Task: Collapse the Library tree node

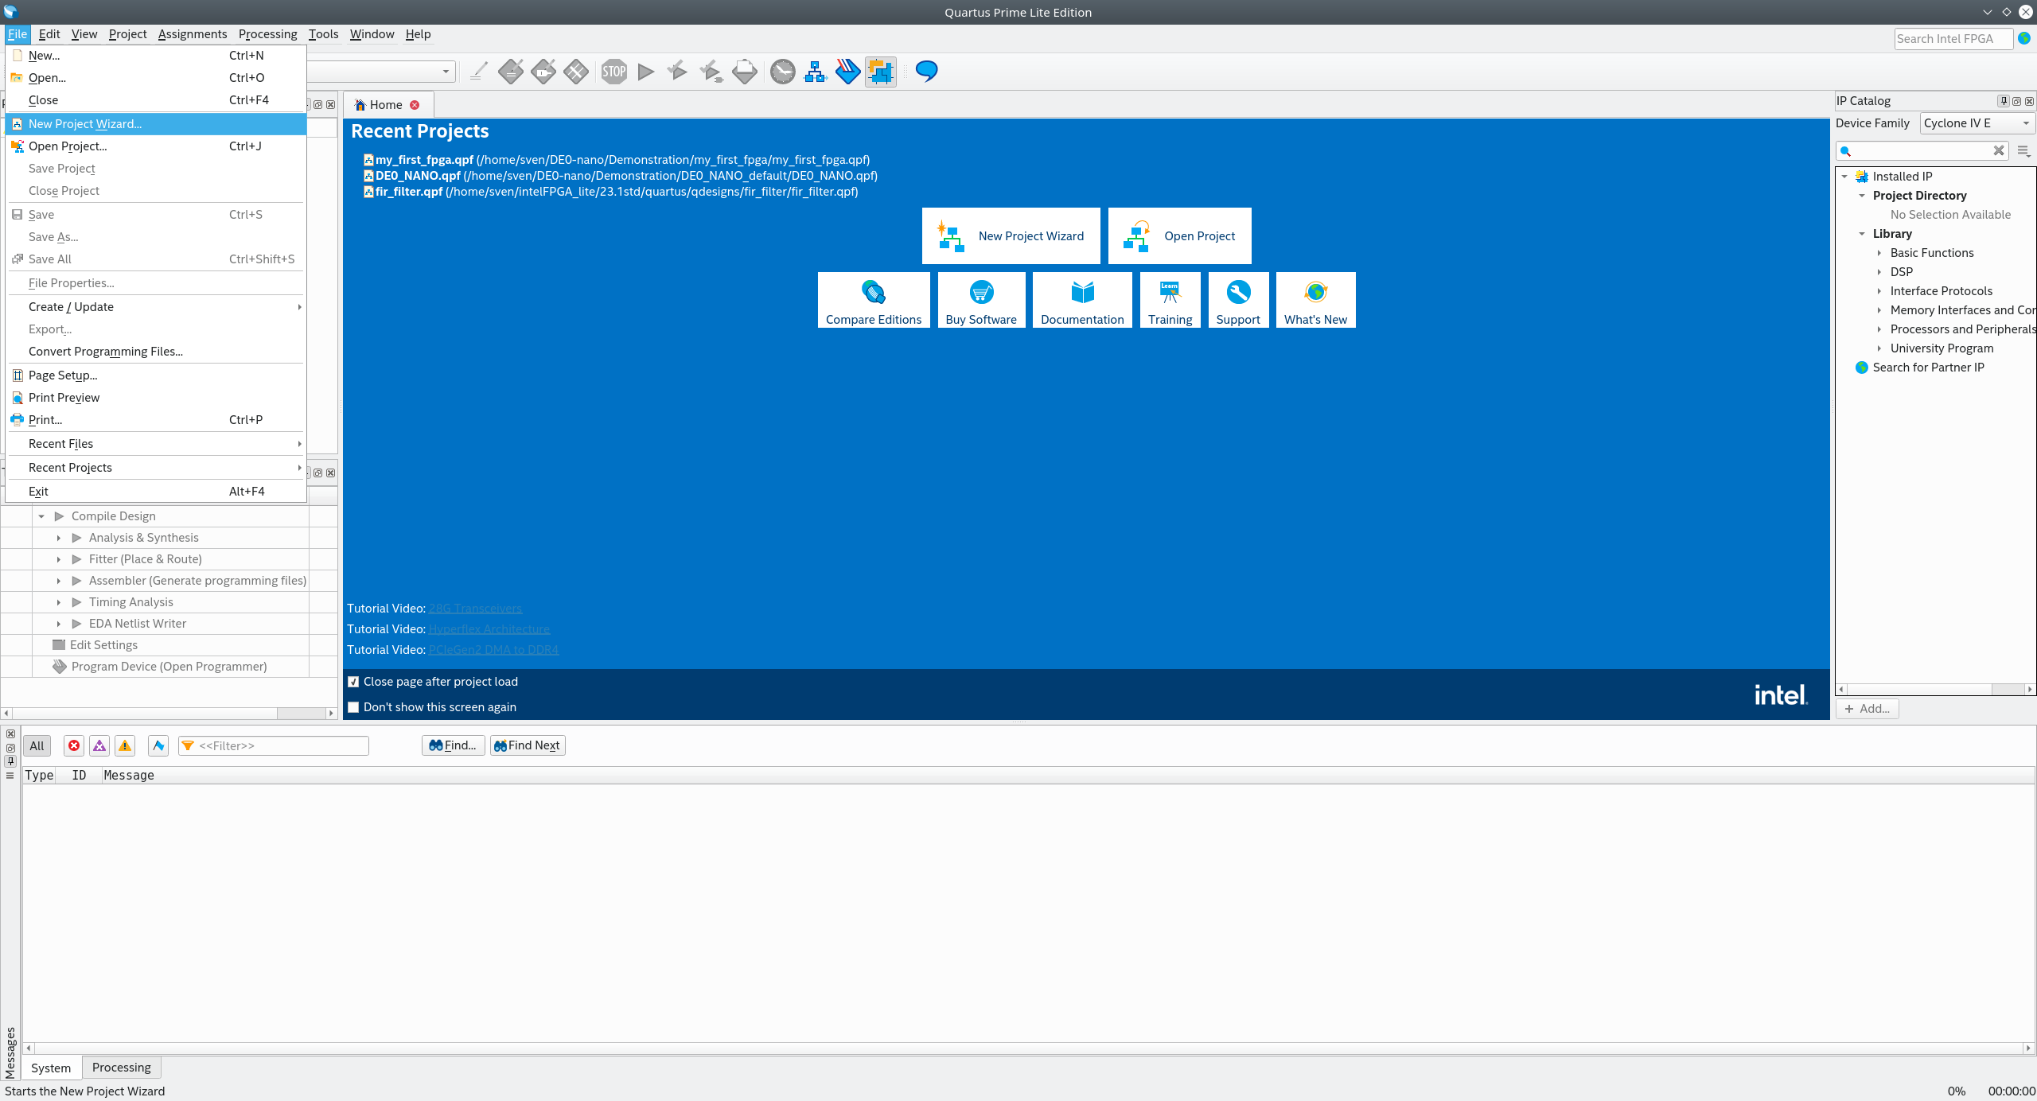Action: [x=1862, y=234]
